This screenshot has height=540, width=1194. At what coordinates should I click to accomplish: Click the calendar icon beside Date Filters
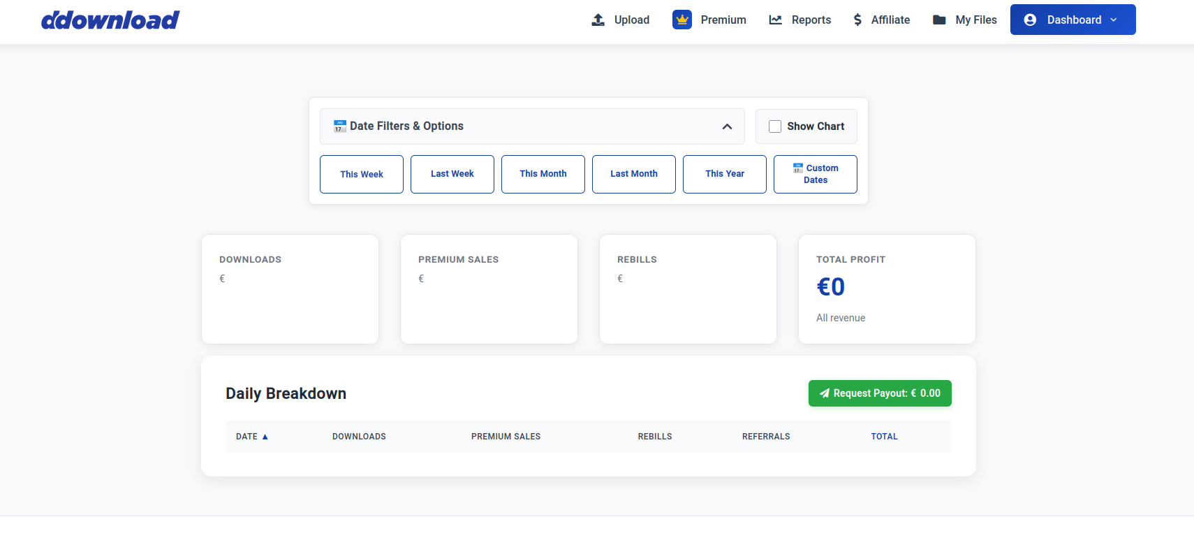tap(339, 126)
